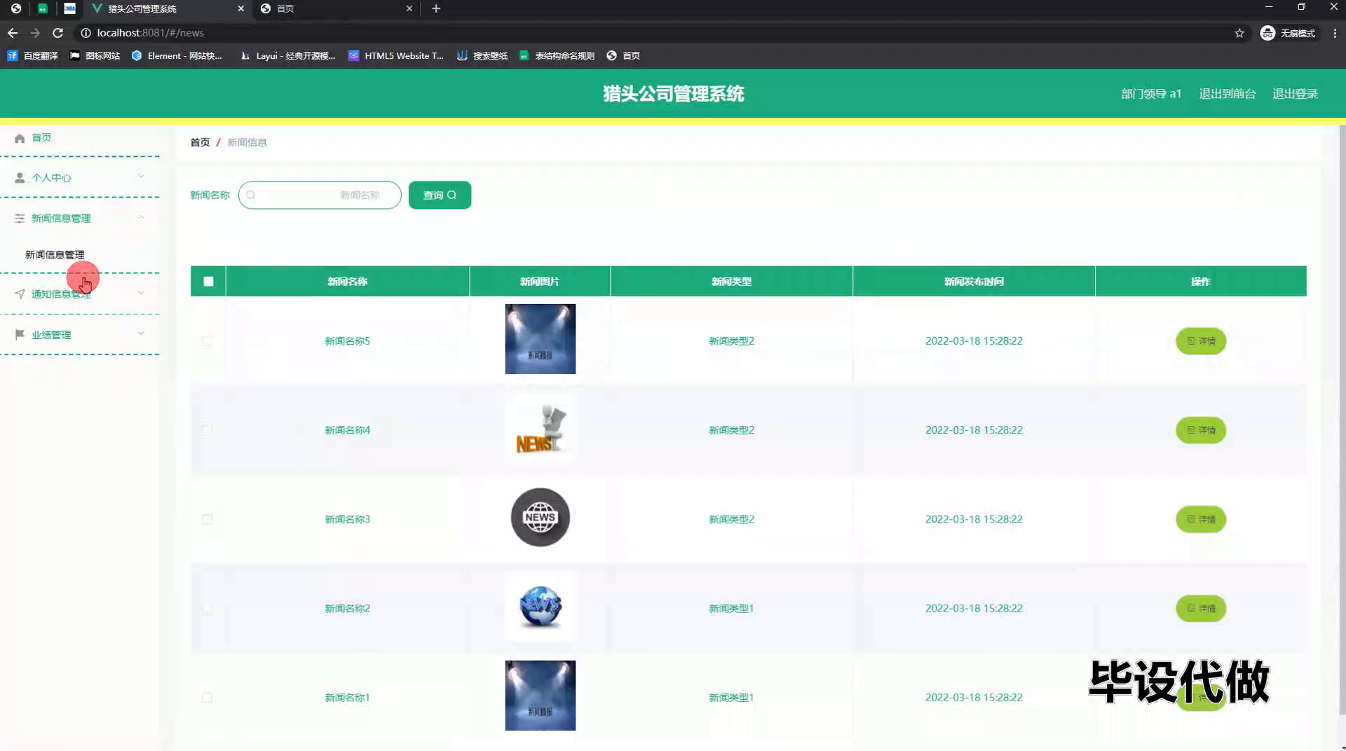The image size is (1346, 751).
Task: Open 详情 for 新闻名称5
Action: tap(1200, 341)
